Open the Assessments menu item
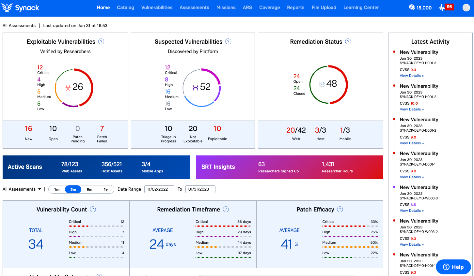Viewport: 474px width, 276px height. click(194, 7)
